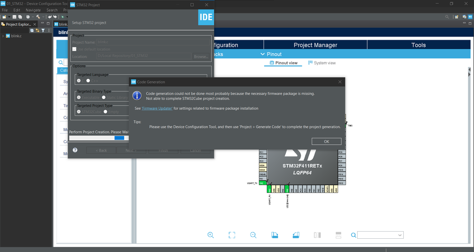
Task: Click the New project toolbar icon
Action: point(4,17)
